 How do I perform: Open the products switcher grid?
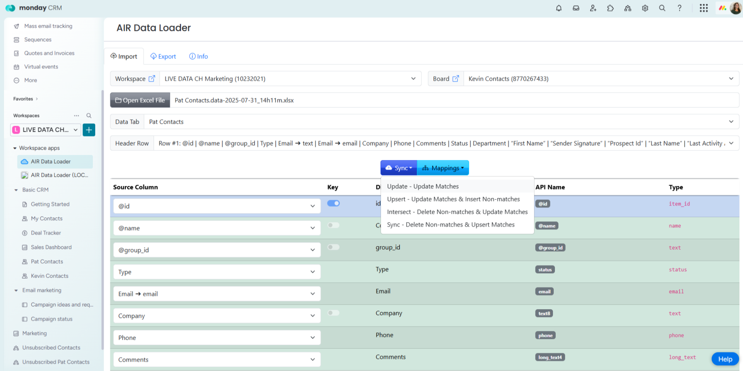(704, 8)
